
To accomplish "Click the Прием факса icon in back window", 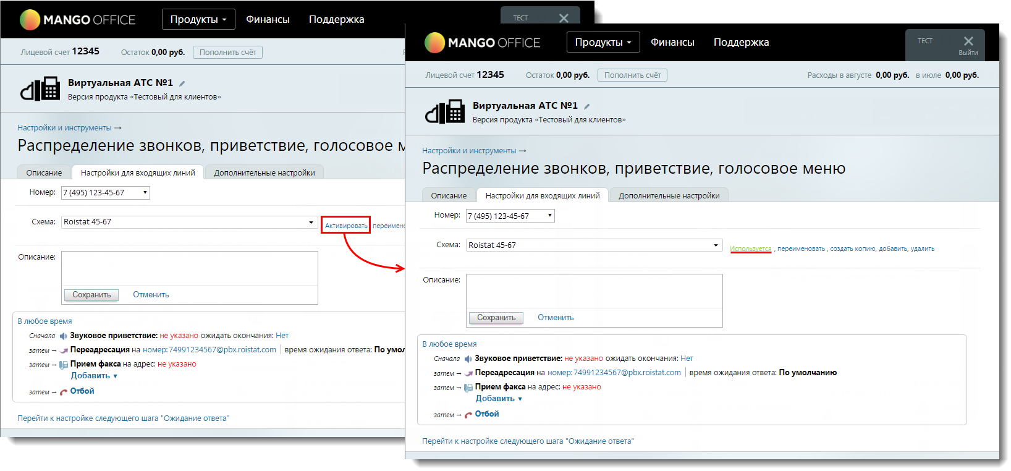I will click(64, 365).
